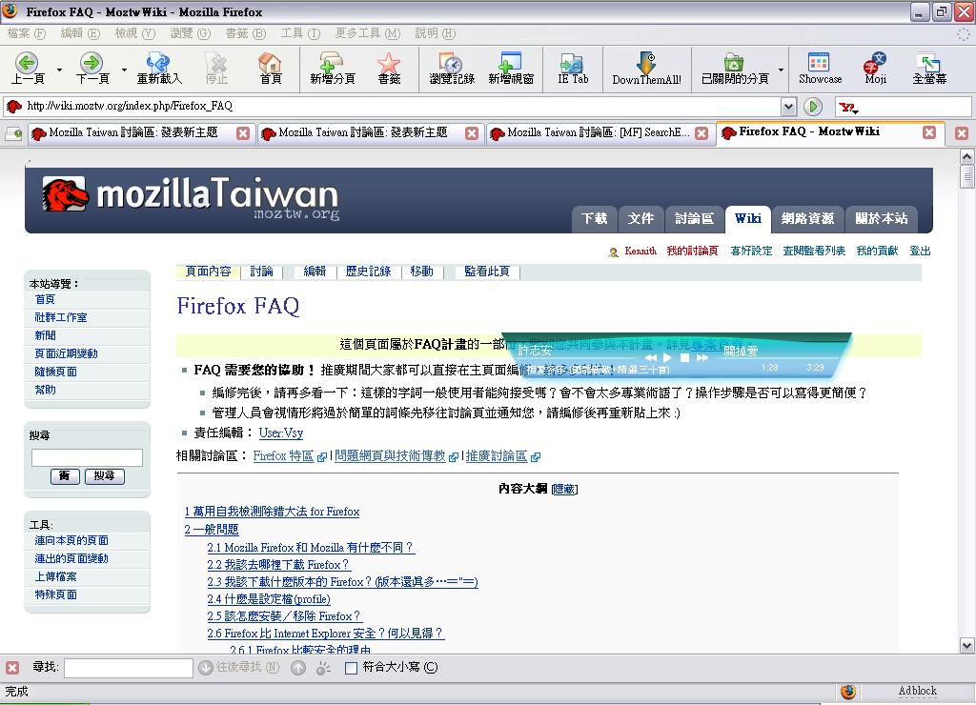The image size is (976, 705).
Task: Open browsing history 瀏覽記錄 icon
Action: (x=451, y=63)
